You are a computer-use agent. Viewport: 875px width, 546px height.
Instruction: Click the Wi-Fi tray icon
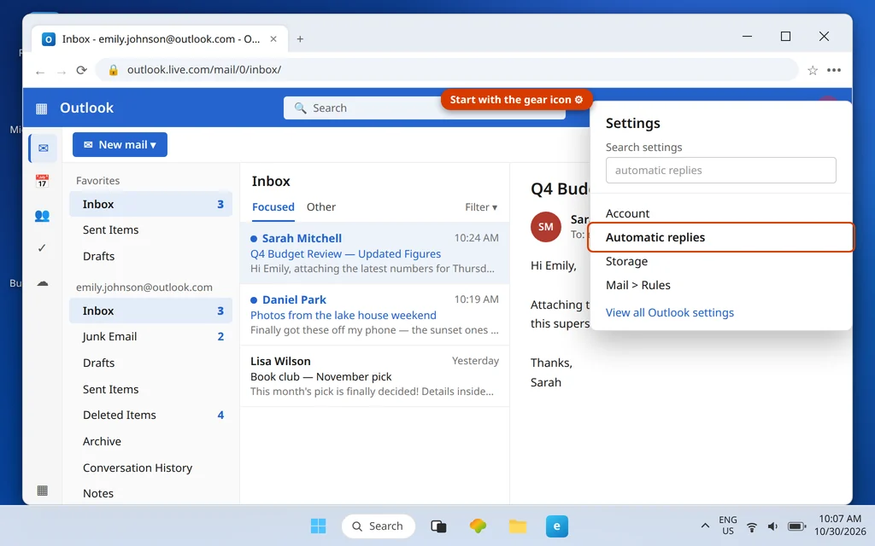(x=752, y=526)
